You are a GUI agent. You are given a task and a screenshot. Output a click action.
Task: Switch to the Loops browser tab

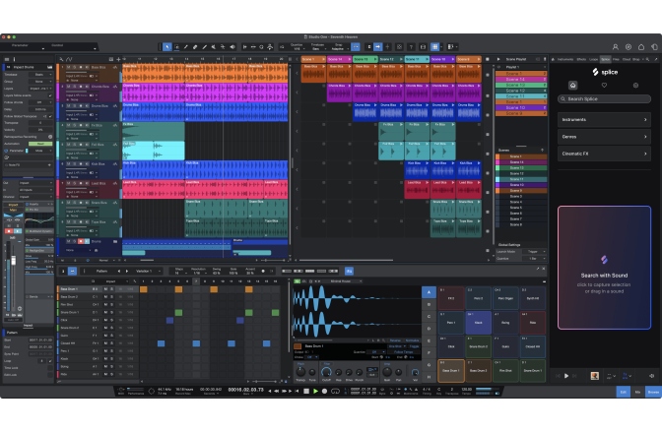(x=594, y=59)
